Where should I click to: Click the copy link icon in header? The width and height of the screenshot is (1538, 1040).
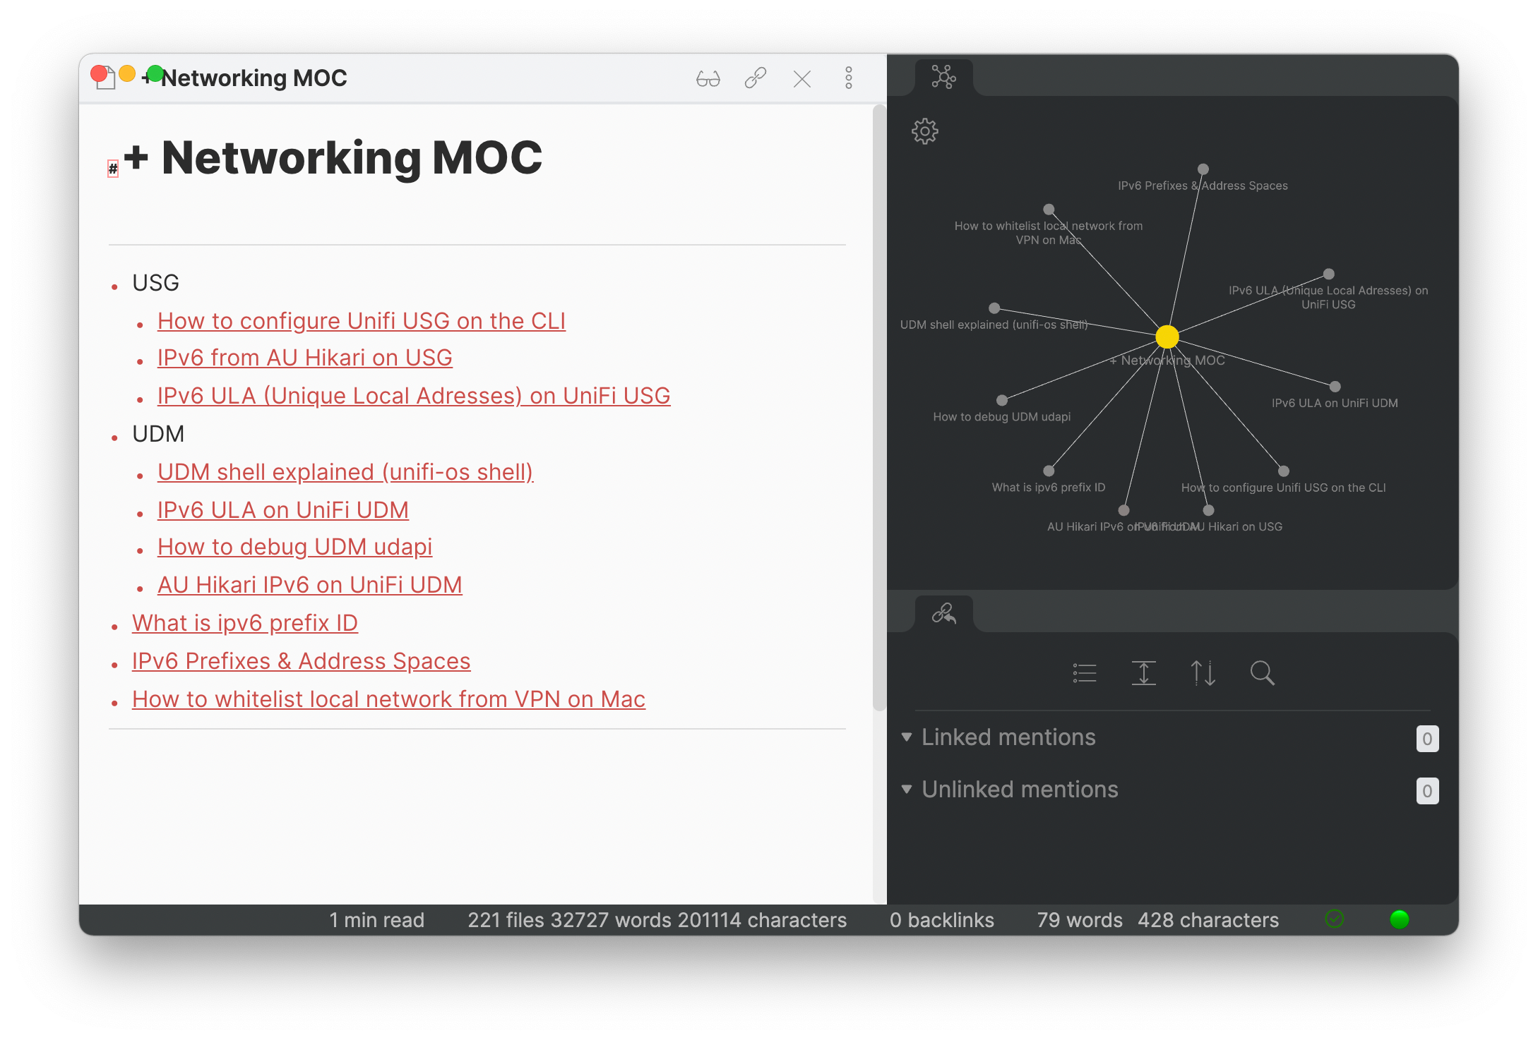click(755, 78)
